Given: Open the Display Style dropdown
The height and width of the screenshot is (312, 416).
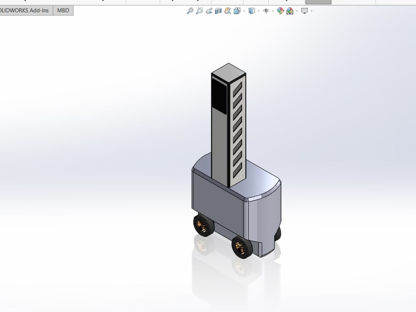Looking at the screenshot, I should tap(243, 10).
